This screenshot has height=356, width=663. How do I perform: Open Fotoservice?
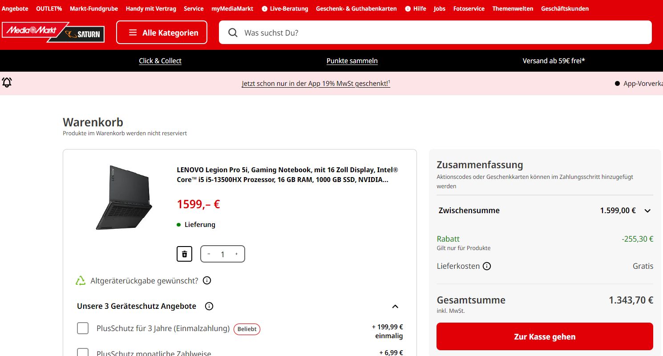click(x=469, y=8)
